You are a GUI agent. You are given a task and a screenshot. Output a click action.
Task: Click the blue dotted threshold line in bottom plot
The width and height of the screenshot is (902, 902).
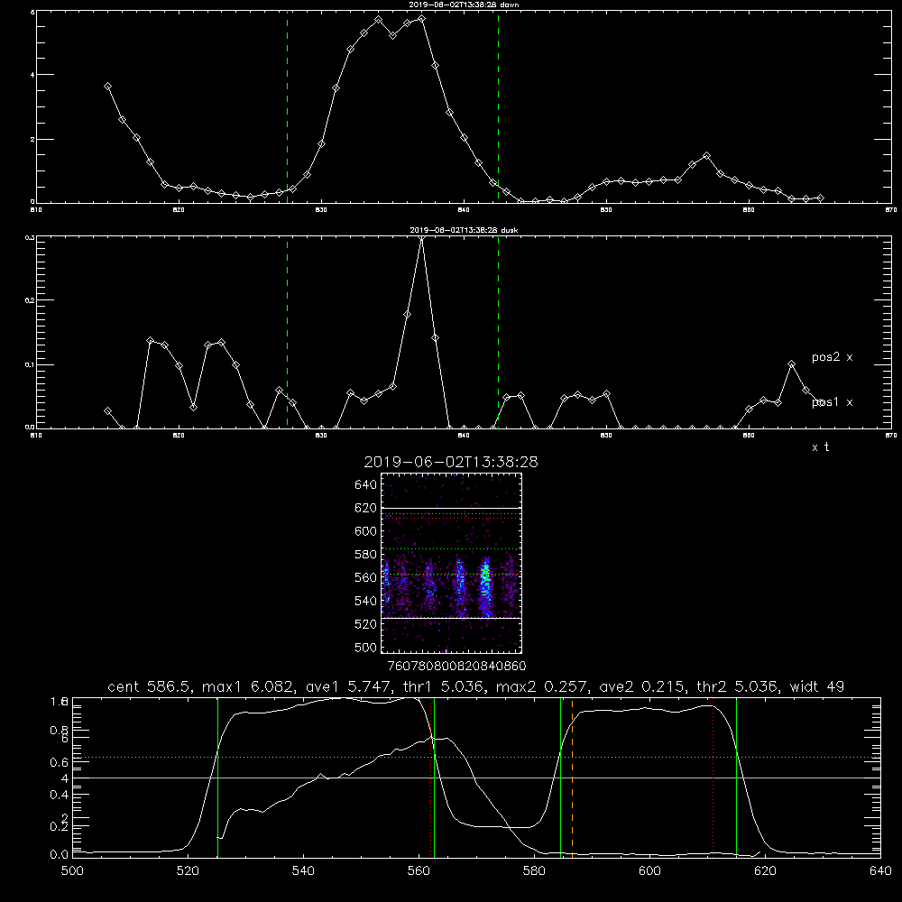coord(476,757)
